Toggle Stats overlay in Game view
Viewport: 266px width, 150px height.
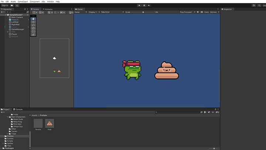(x=207, y=12)
